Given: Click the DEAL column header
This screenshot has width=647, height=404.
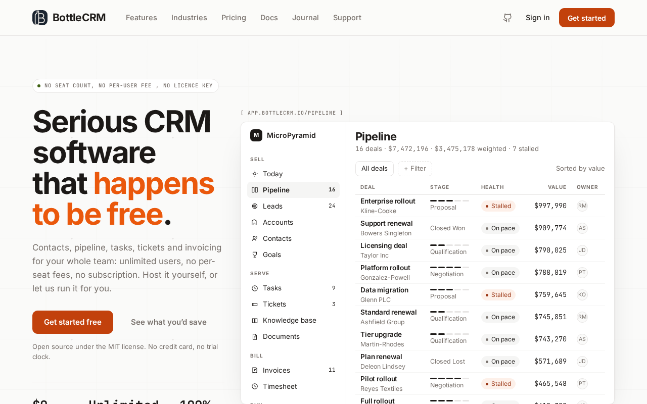Looking at the screenshot, I should click(x=368, y=187).
